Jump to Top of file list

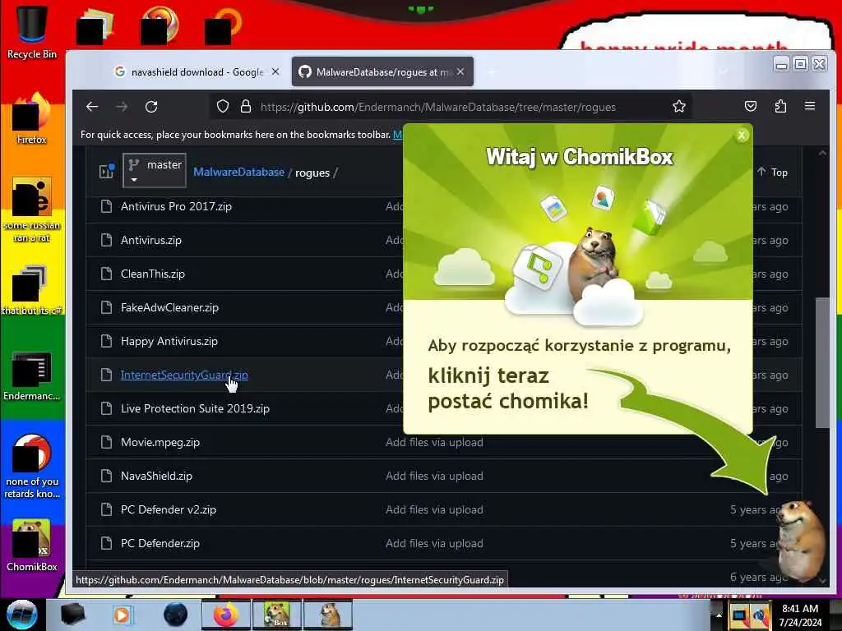point(772,173)
